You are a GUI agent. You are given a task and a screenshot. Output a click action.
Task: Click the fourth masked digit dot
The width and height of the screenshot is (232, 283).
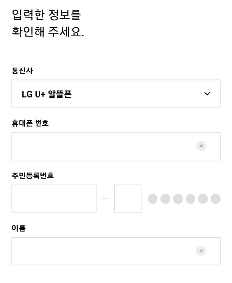point(191,199)
